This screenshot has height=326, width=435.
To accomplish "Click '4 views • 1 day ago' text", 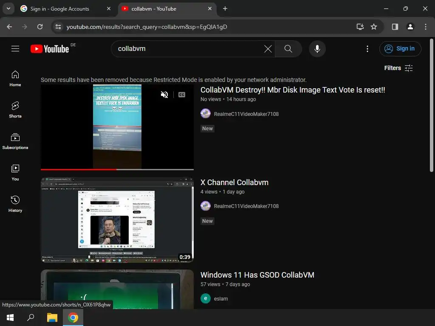I will pyautogui.click(x=223, y=192).
